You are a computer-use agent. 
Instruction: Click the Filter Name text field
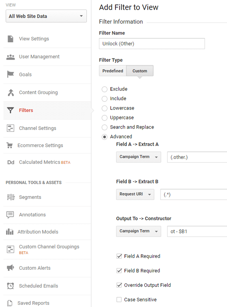(152, 43)
